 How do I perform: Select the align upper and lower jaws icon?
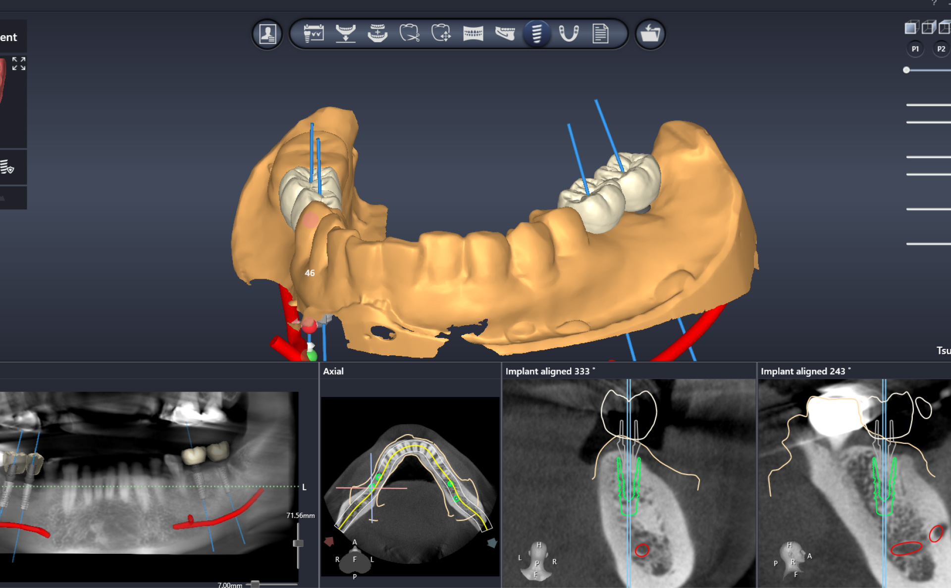pyautogui.click(x=377, y=34)
